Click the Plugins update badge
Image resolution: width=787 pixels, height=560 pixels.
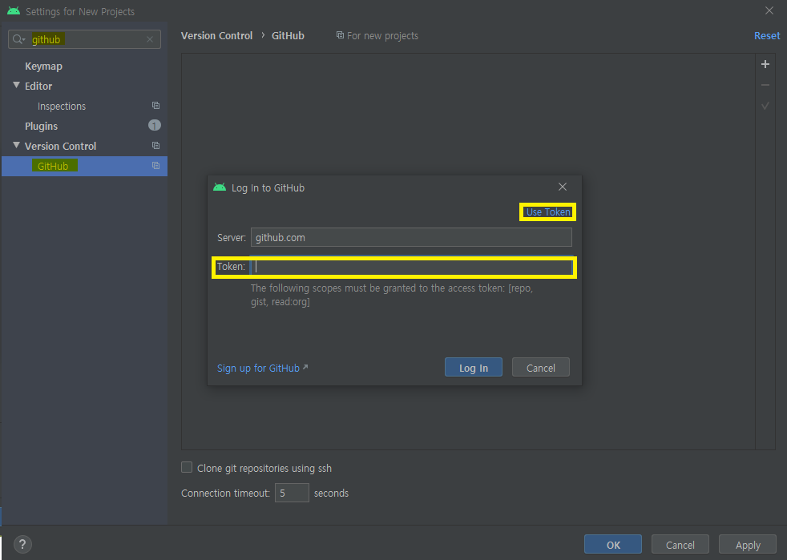click(155, 125)
